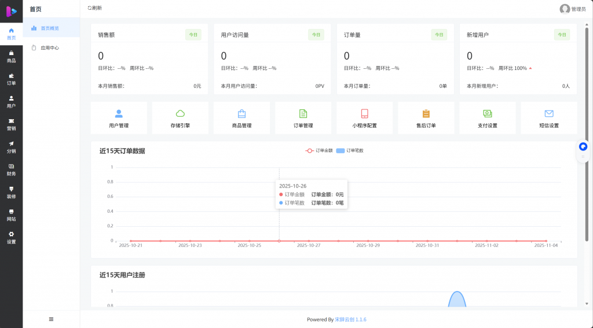Go to the 订单 orders sidebar section
The image size is (593, 328).
coord(12,79)
